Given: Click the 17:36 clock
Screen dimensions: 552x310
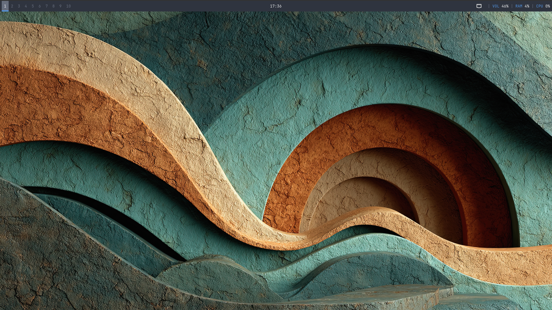Looking at the screenshot, I should click(276, 6).
